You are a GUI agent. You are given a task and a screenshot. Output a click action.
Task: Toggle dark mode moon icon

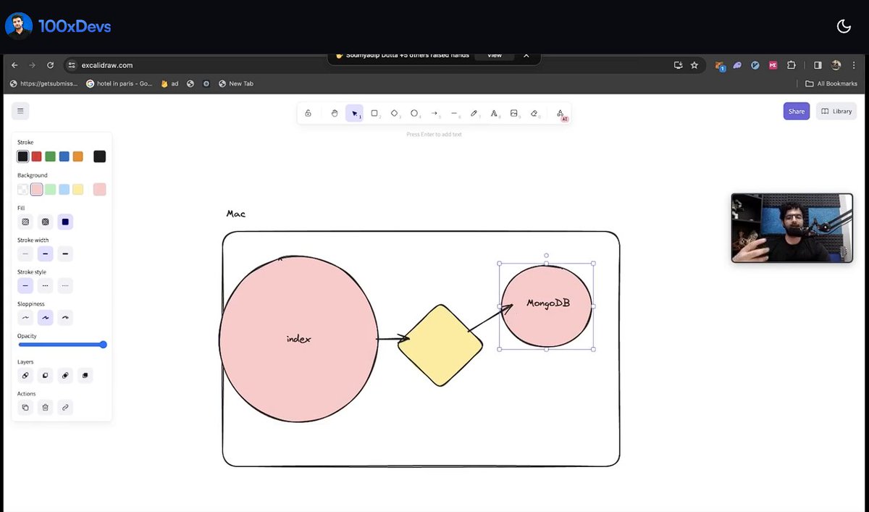(844, 26)
